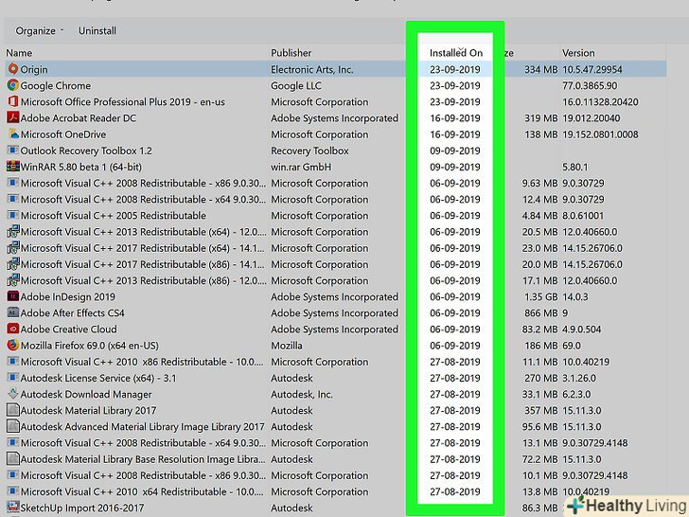Click the SketchUp Import 2016-2017 icon
The width and height of the screenshot is (689, 517).
click(x=12, y=508)
